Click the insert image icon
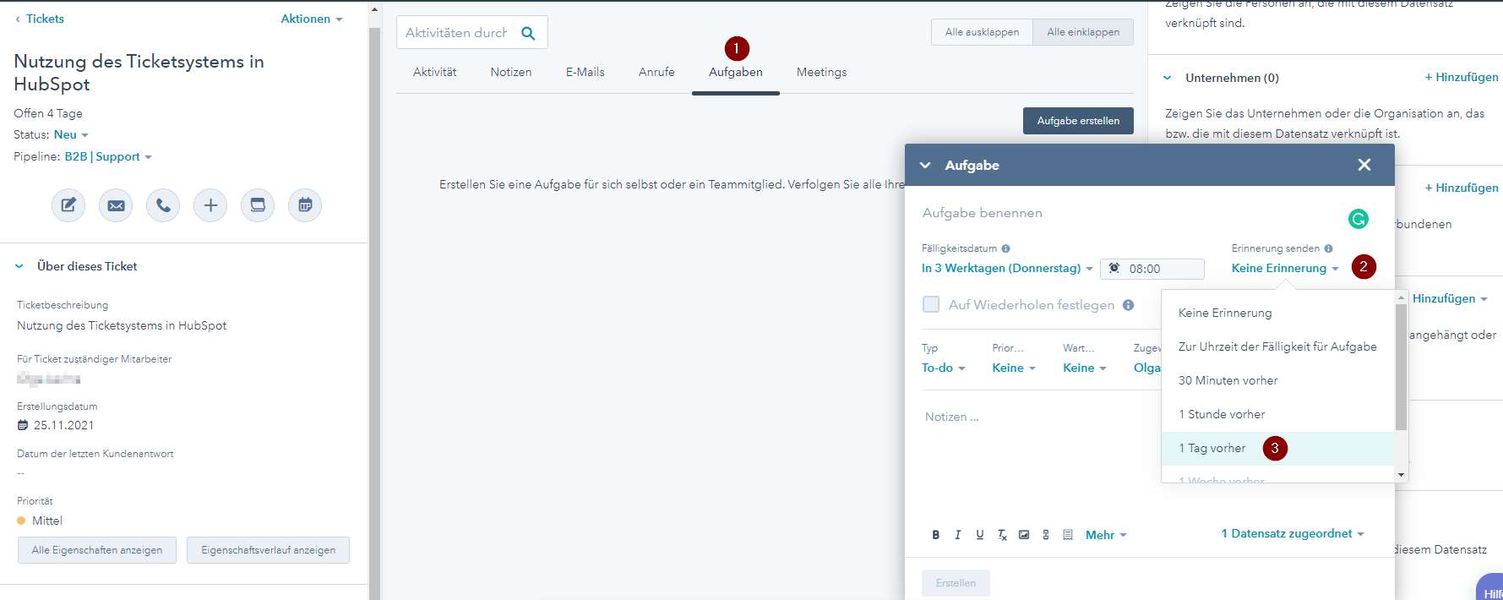The height and width of the screenshot is (600, 1503). pyautogui.click(x=1024, y=535)
